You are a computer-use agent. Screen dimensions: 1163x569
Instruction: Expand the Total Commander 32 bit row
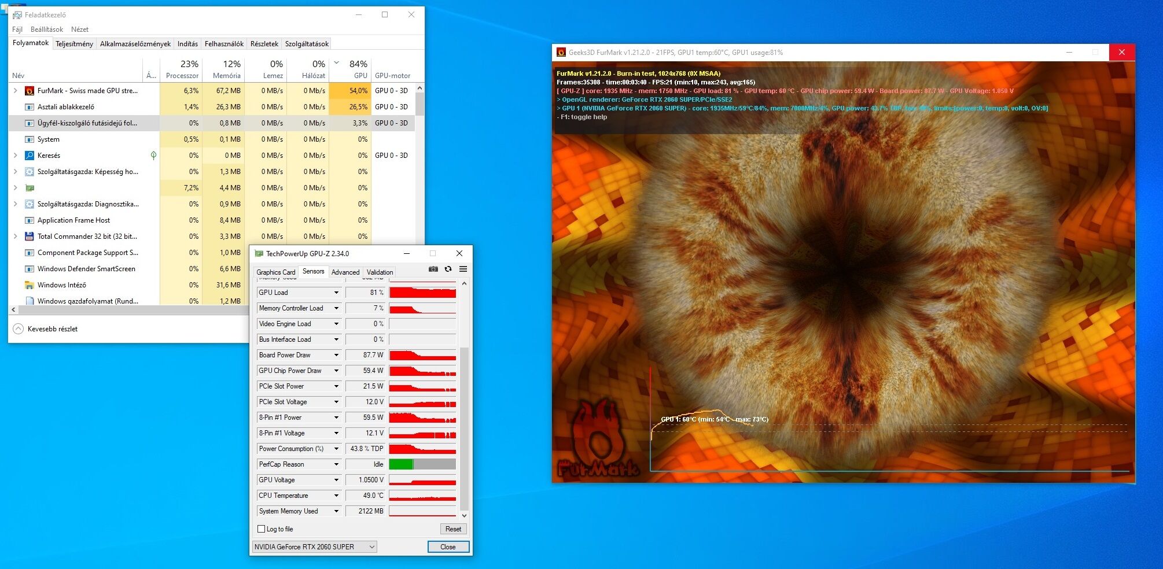16,237
